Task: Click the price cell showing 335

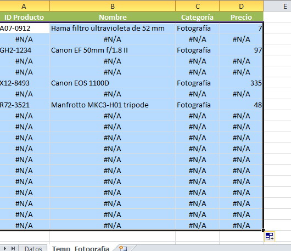Action: [x=241, y=83]
